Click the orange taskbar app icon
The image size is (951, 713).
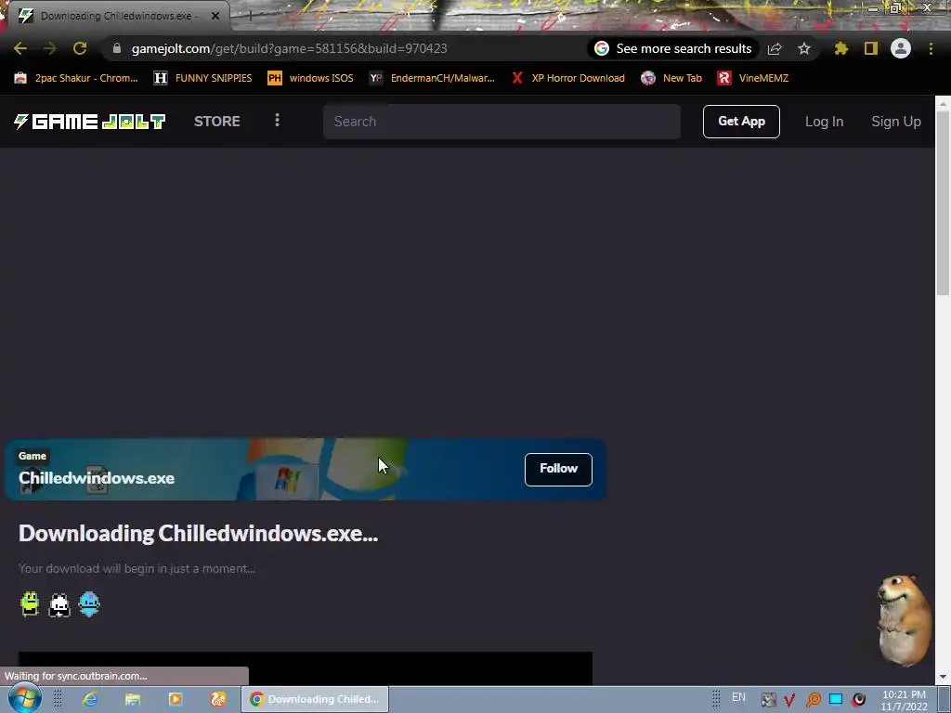click(218, 699)
